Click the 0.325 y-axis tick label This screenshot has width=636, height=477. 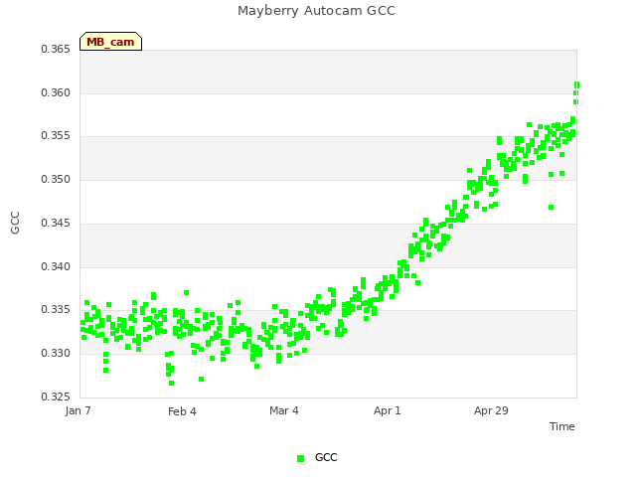tap(56, 397)
